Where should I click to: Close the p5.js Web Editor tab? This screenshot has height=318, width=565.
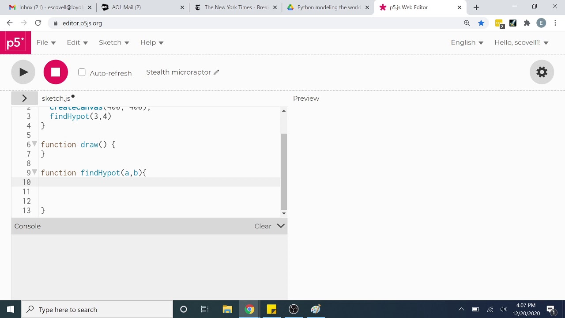click(460, 8)
